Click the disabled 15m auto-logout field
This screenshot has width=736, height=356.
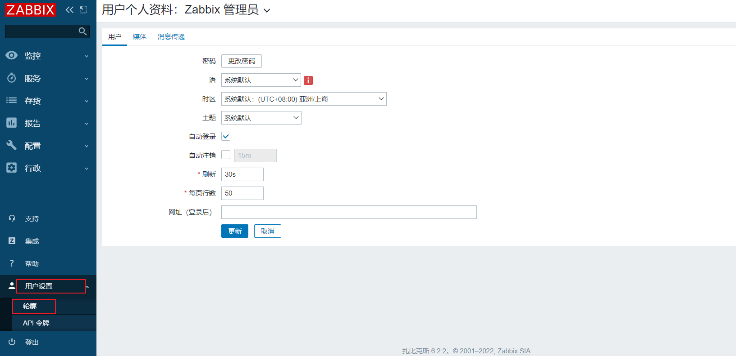pos(256,156)
